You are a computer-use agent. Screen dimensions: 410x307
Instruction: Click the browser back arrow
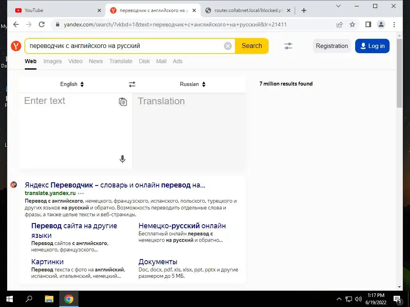[x=16, y=24]
